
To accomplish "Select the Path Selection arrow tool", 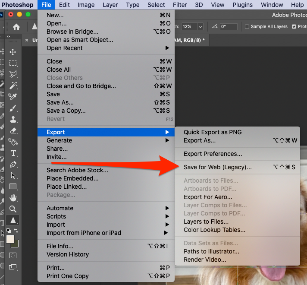I will click(13, 175).
